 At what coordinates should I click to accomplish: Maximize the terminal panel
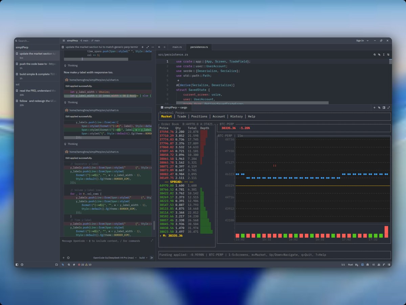coord(388,107)
